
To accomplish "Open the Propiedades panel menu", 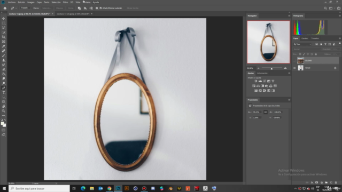I will (x=289, y=100).
